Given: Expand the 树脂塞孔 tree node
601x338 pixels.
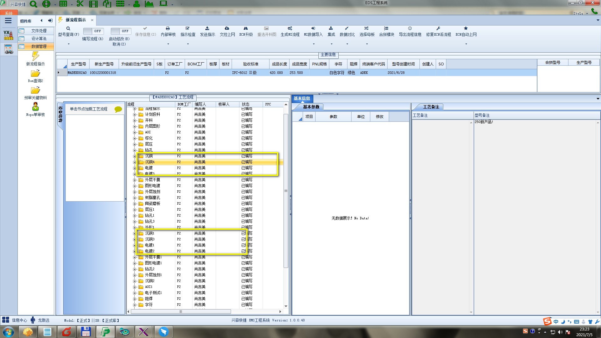Looking at the screenshot, I should tap(135, 198).
